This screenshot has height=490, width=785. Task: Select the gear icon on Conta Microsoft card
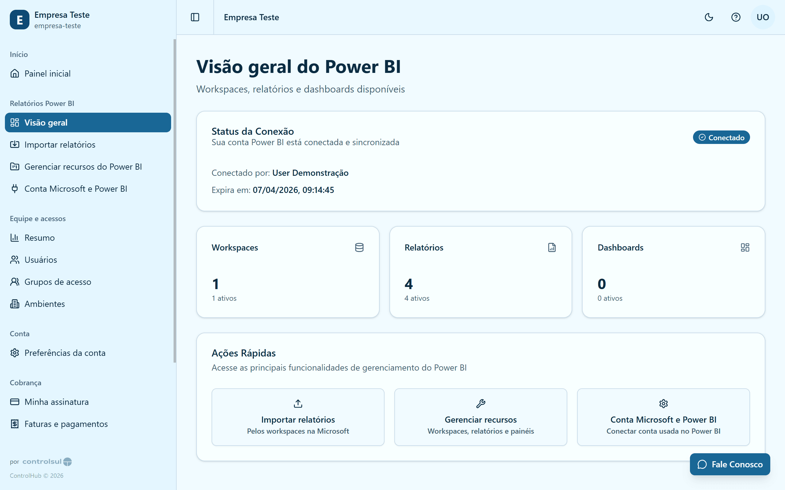tap(663, 403)
